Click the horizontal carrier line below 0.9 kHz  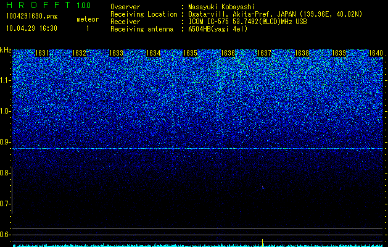tap(197, 148)
